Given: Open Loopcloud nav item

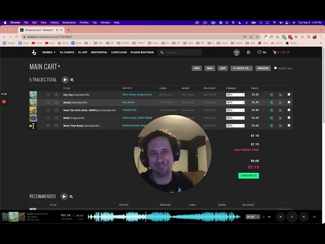Looking at the screenshot, I should 119,52.
